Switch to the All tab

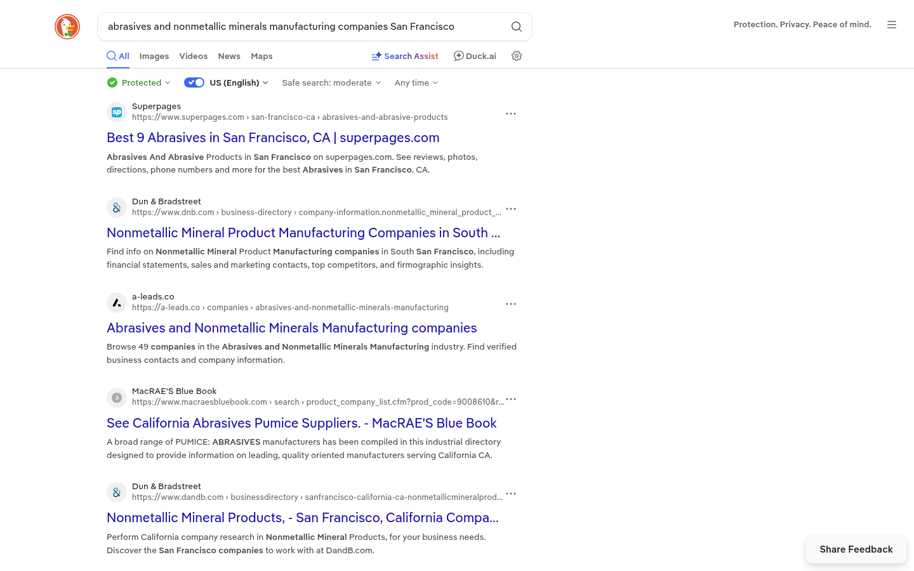[x=118, y=56]
